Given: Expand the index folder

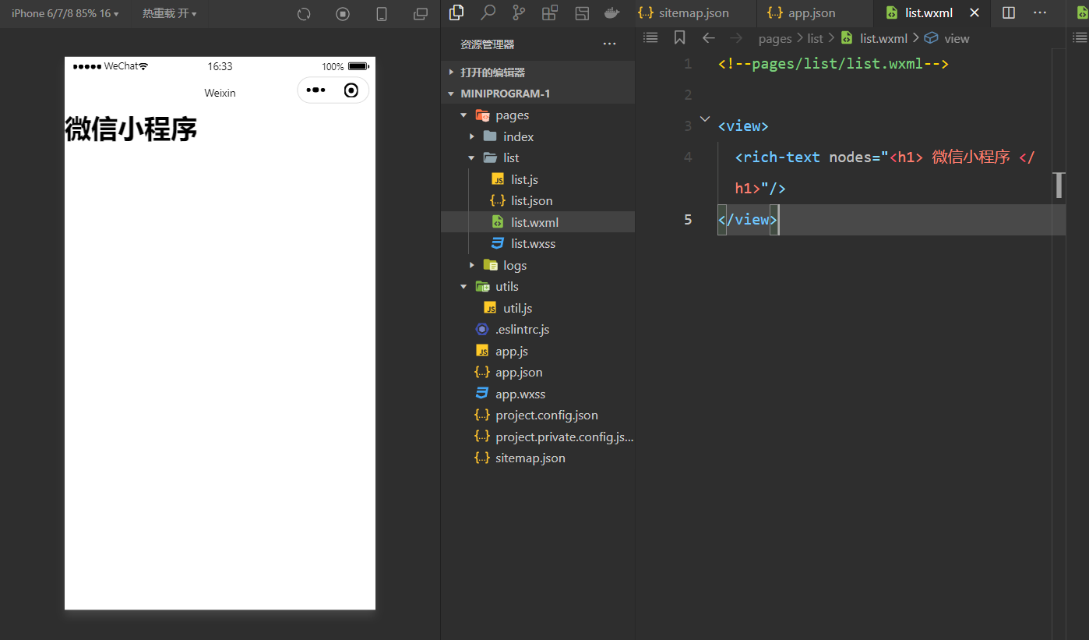Looking at the screenshot, I should click(x=518, y=136).
